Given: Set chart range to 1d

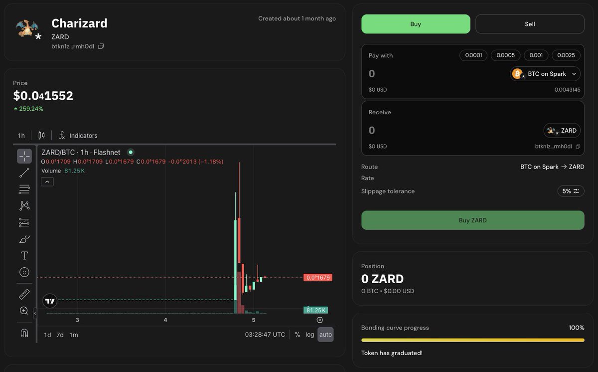Looking at the screenshot, I should pos(47,335).
